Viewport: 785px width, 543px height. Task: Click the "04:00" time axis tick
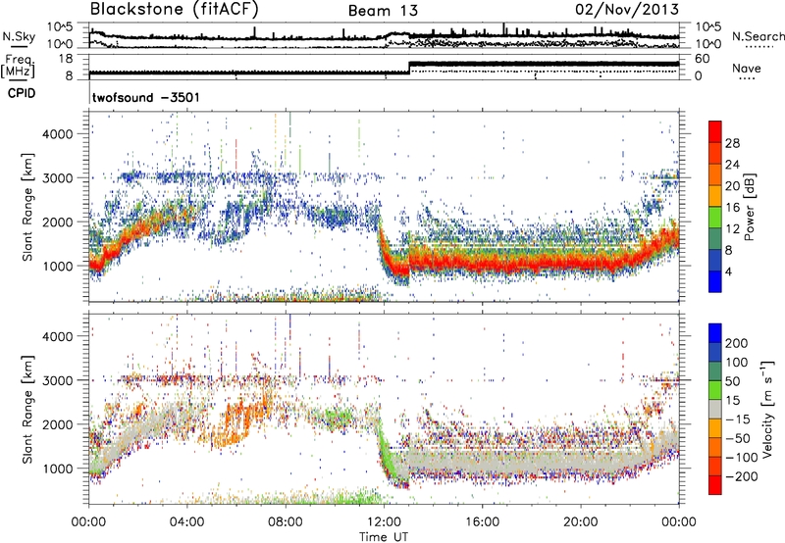pyautogui.click(x=186, y=522)
